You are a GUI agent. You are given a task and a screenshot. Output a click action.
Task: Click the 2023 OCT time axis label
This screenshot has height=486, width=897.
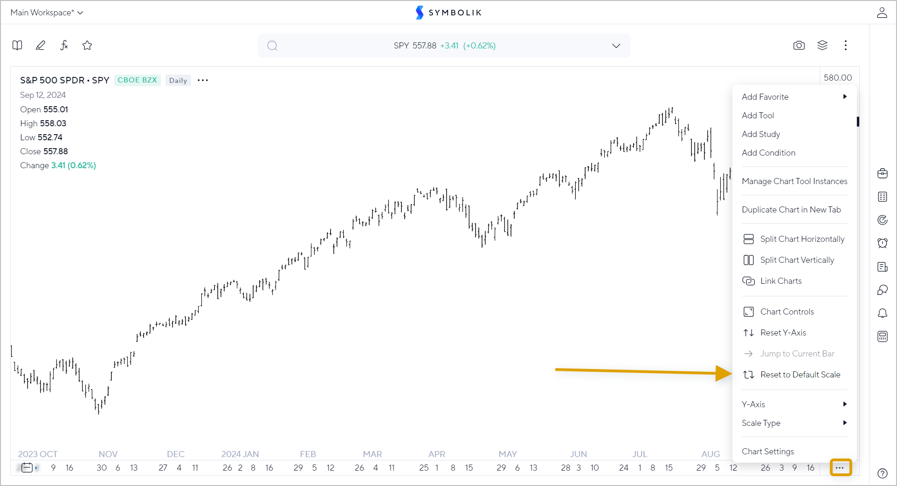click(38, 454)
